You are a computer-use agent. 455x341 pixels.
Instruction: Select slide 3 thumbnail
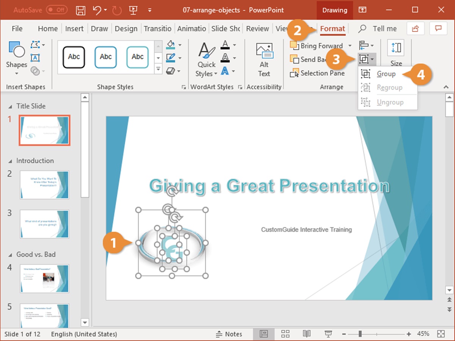point(44,224)
